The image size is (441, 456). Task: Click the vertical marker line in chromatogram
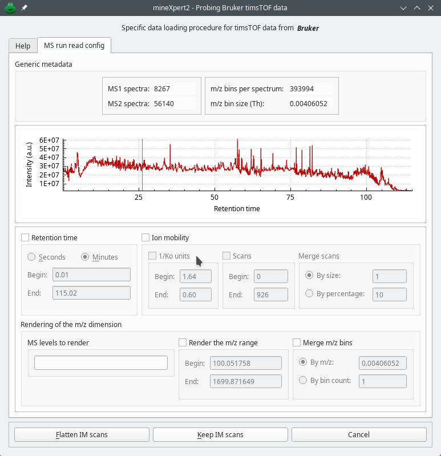click(x=142, y=166)
